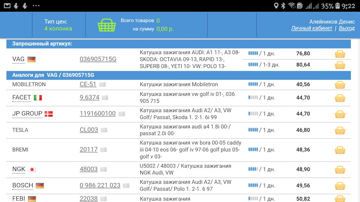Select price 48,36
Viewport: 360px width, 202px height.
303,150
